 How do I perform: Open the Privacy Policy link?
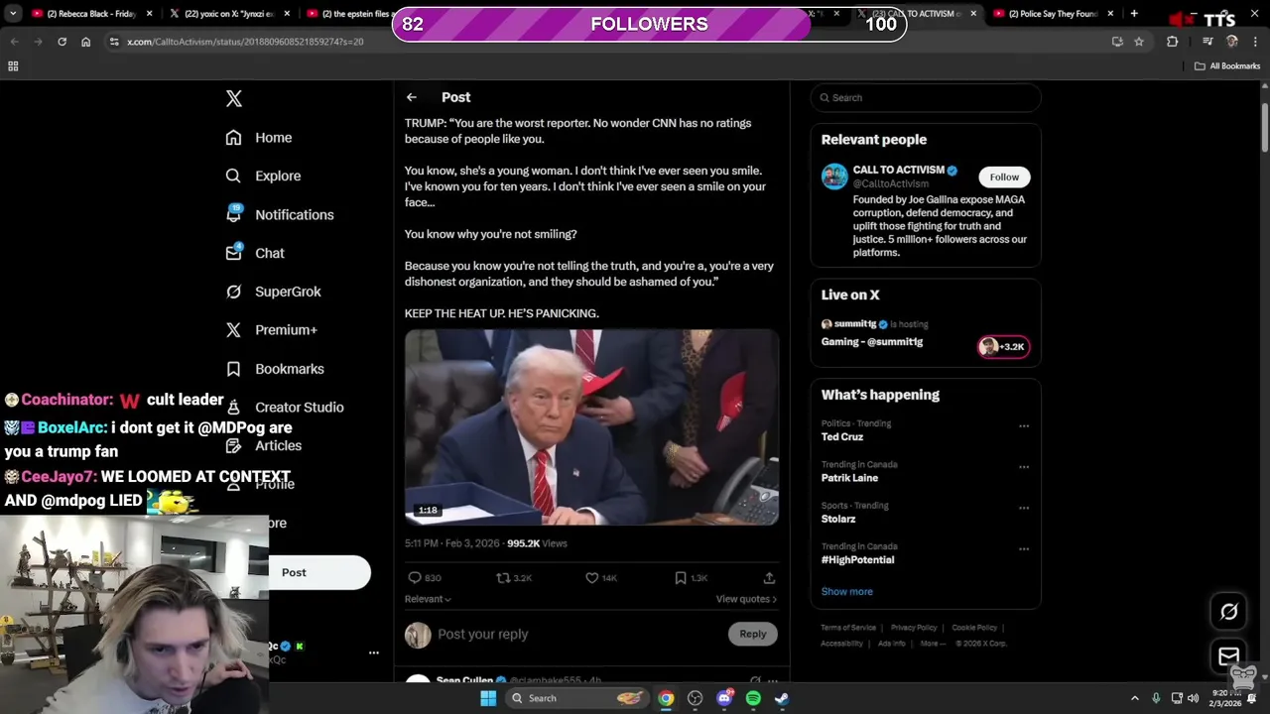[914, 628]
